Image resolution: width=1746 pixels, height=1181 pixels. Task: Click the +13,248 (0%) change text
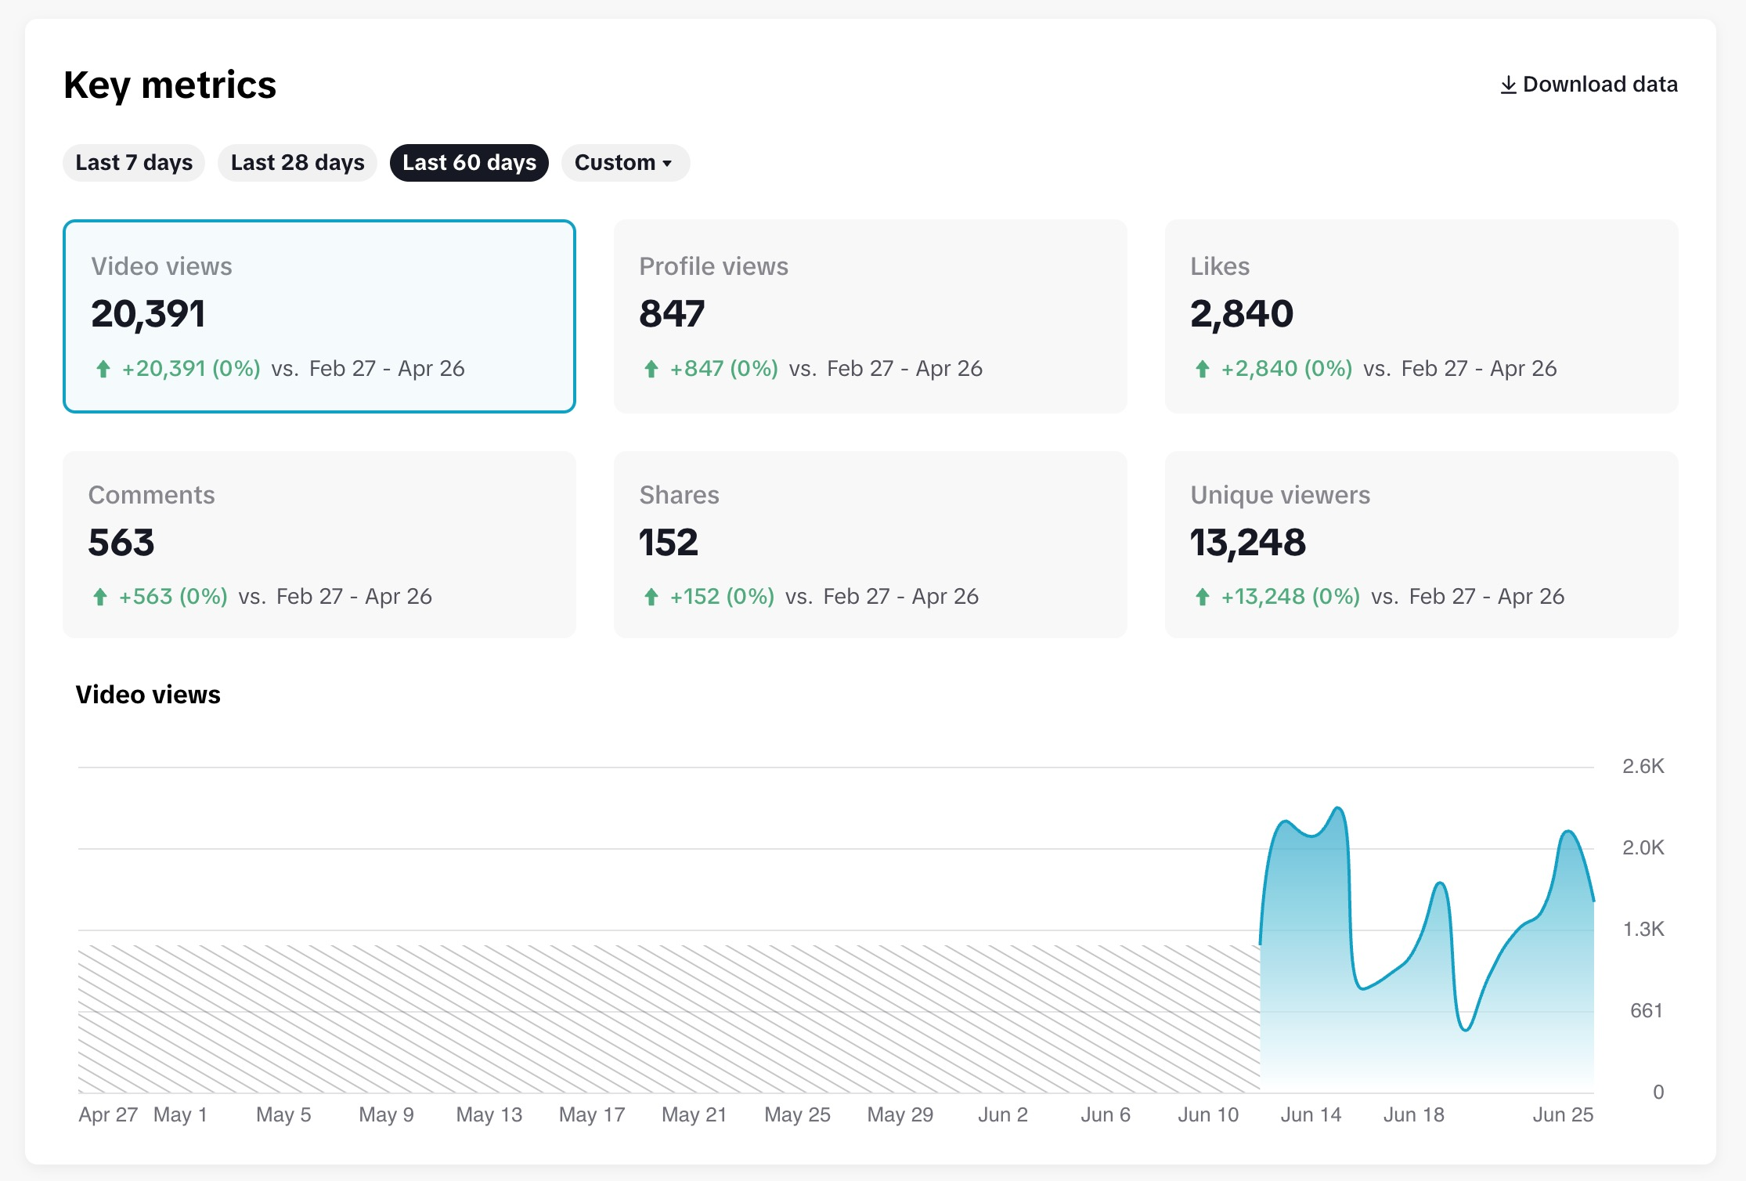[1290, 597]
